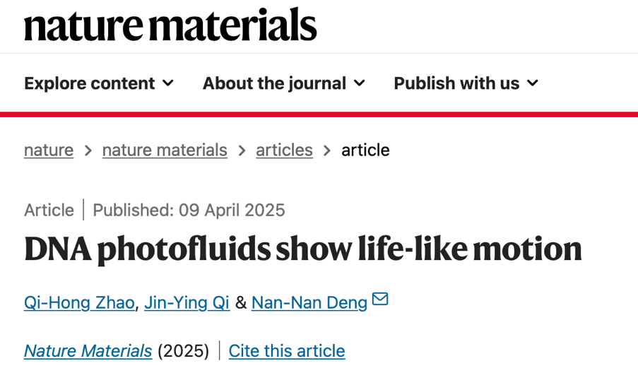Click the current article breadcrumb text

point(365,150)
